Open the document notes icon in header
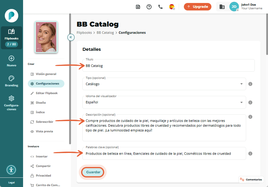The image size is (268, 187). point(138,7)
